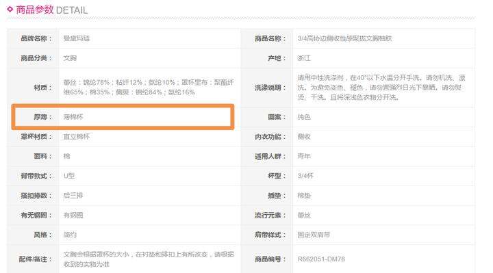The width and height of the screenshot is (493, 273).
Task: Select the 后三排 value
Action: [x=73, y=196]
